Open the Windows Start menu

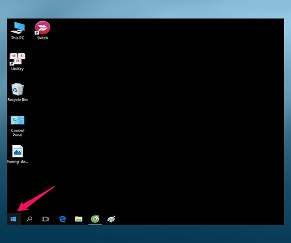13,219
